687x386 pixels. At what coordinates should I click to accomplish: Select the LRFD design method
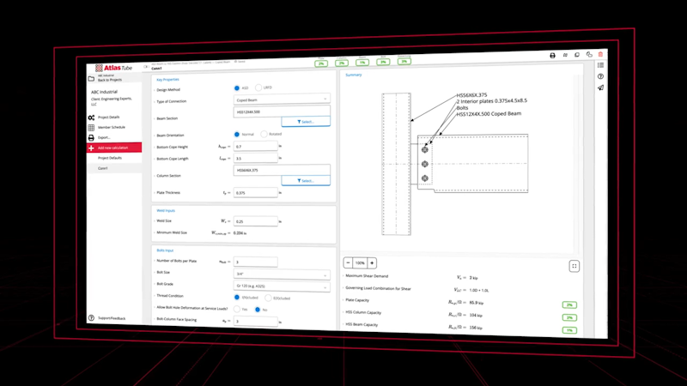tap(258, 88)
